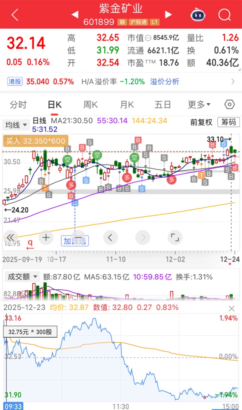Go to previous stock with left triangle

(x=75, y=14)
